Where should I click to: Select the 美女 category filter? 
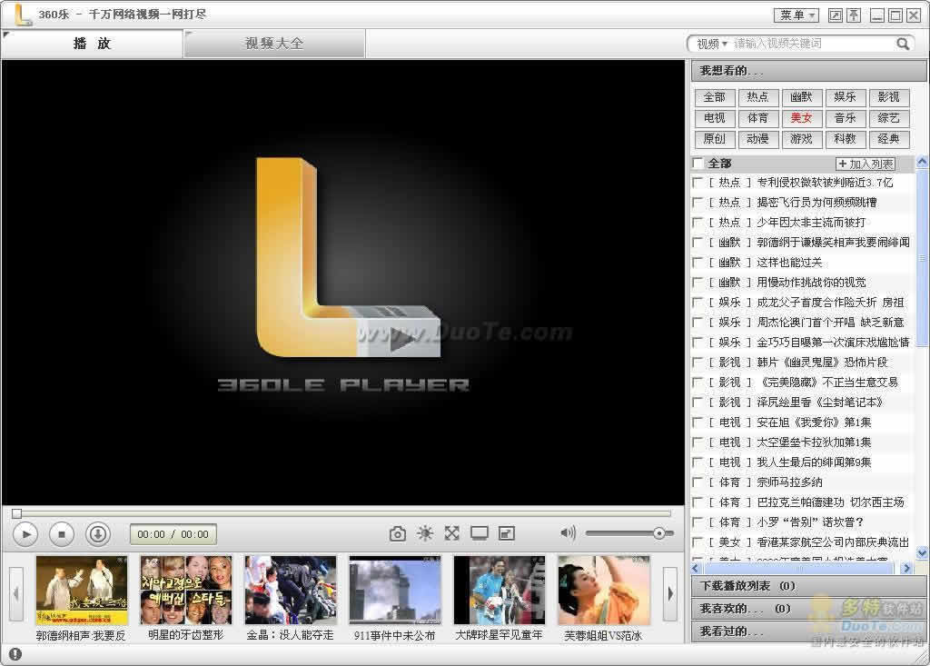tap(801, 118)
